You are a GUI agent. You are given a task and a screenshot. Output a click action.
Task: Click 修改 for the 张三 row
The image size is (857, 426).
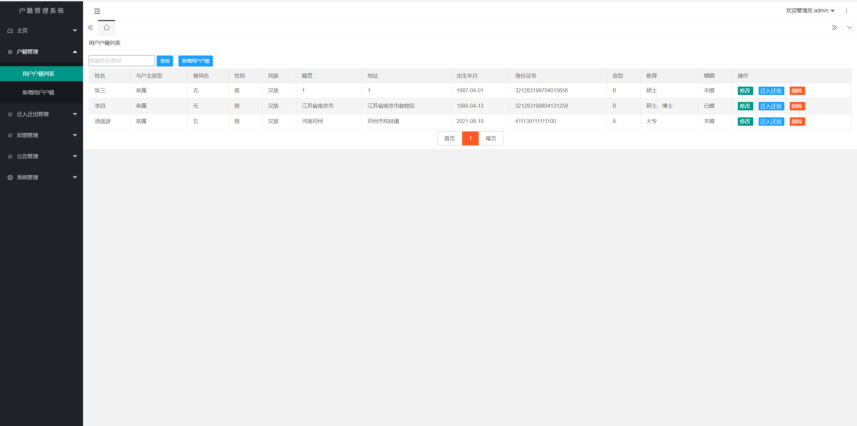(x=745, y=91)
